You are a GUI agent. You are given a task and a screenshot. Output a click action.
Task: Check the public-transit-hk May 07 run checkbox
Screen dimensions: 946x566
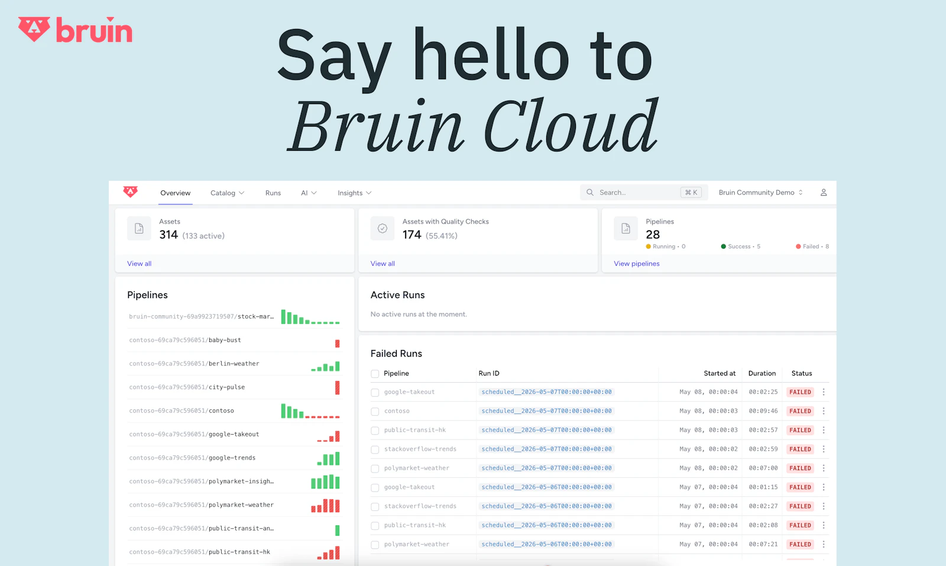pyautogui.click(x=375, y=526)
